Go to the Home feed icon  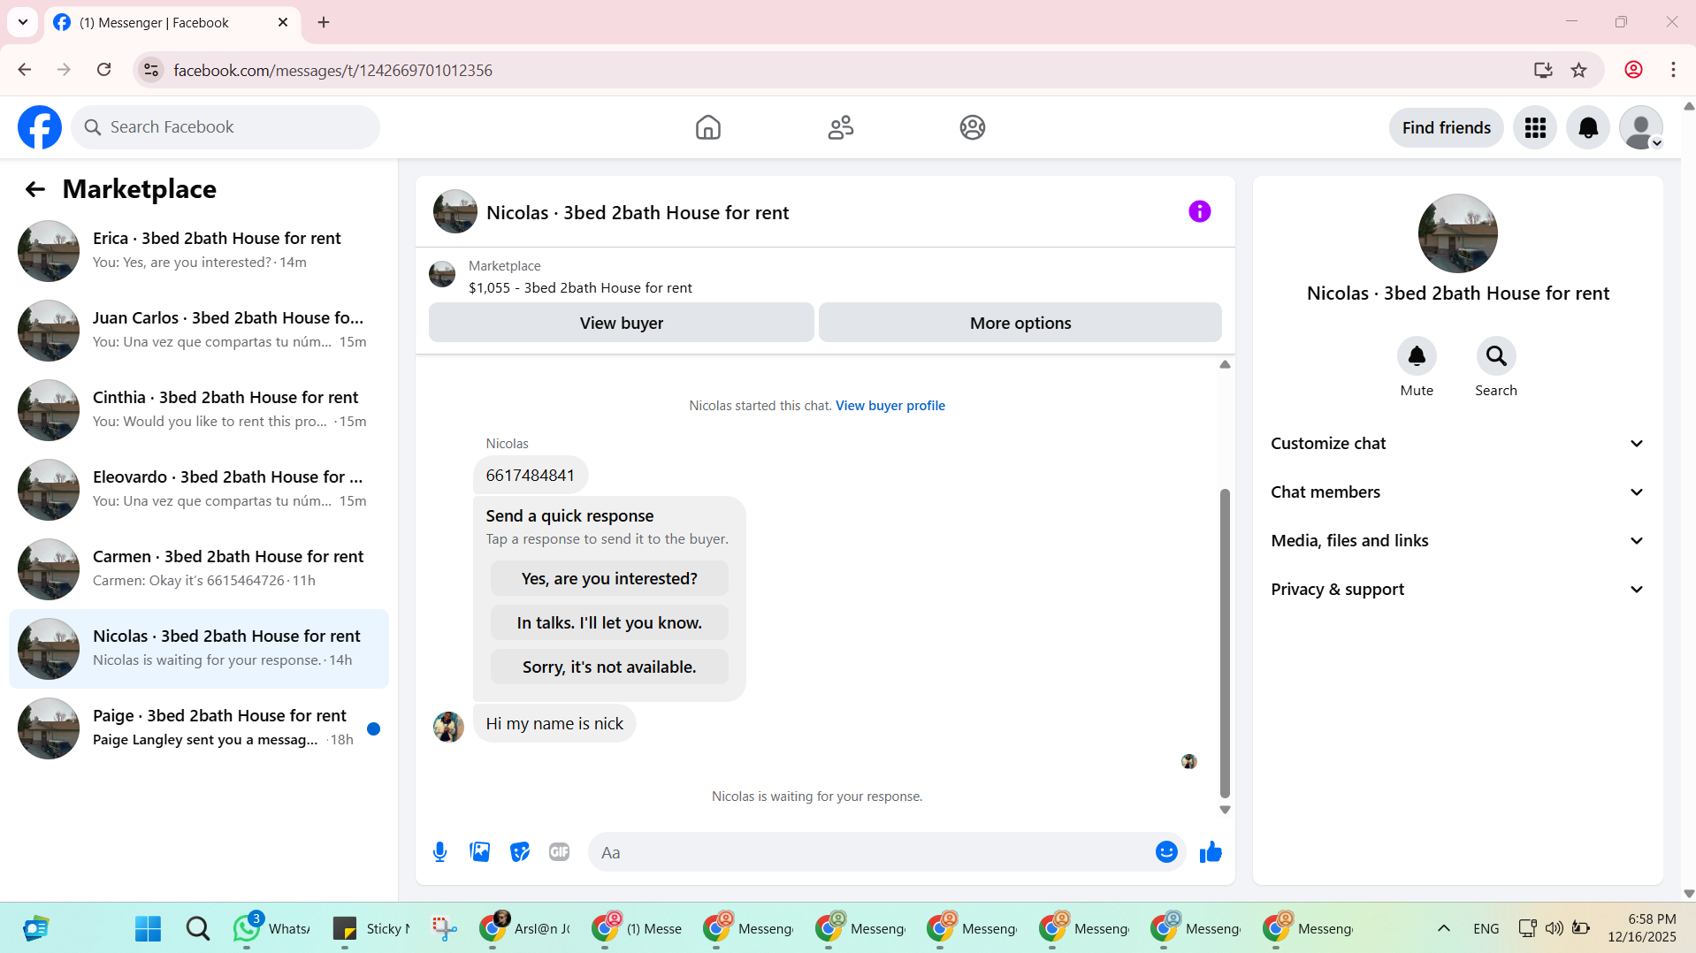tap(707, 127)
